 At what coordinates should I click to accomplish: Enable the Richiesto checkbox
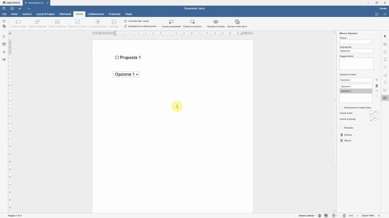(x=341, y=128)
